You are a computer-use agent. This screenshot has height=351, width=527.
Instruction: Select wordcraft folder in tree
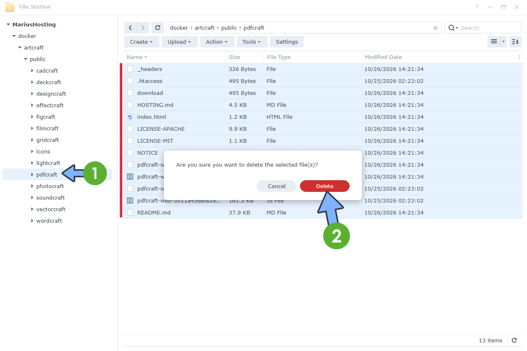(x=49, y=221)
